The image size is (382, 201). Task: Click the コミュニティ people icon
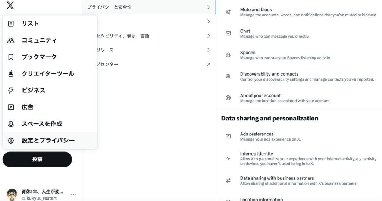coord(11,40)
